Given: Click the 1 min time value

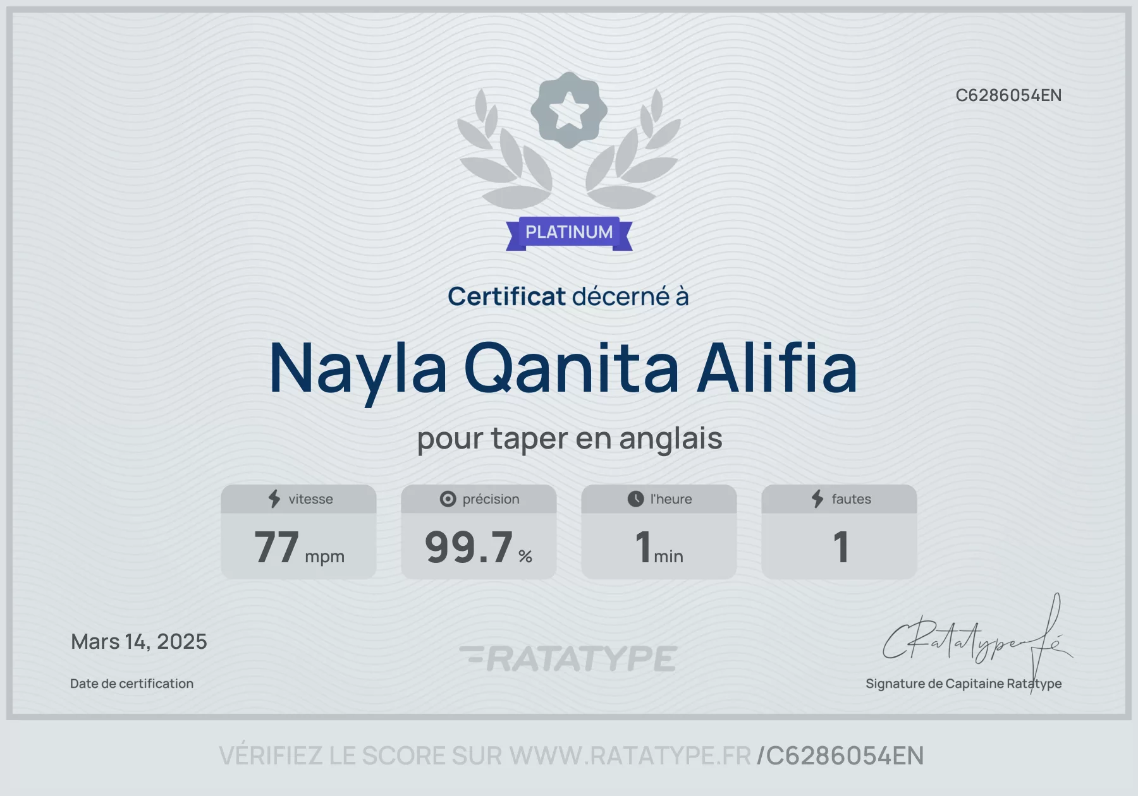Looking at the screenshot, I should pos(659,548).
